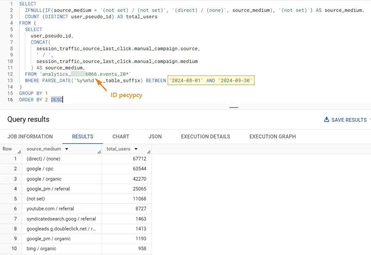Select the '(not set)' result cell
Viewport: 371px width, 255px height.
62,199
